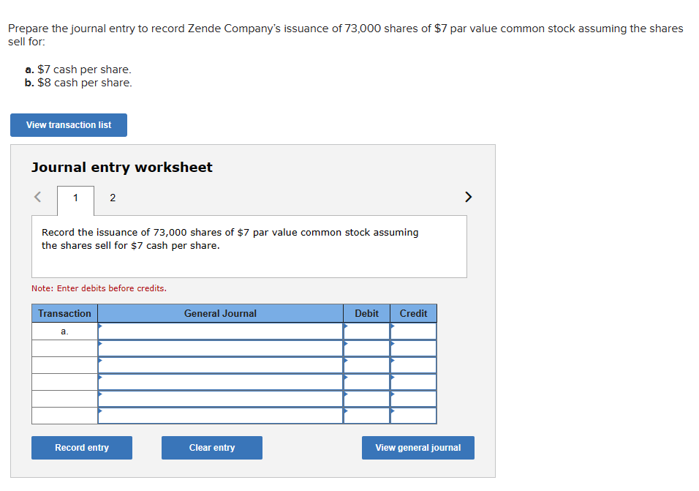
Task: Click the flag icon in the first Debit cell
Action: [346, 327]
